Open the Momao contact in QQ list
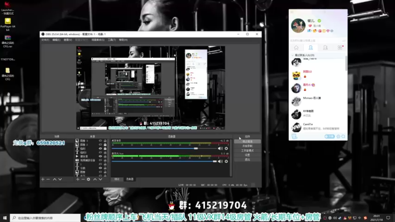The height and width of the screenshot is (222, 395). tap(318, 101)
